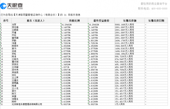Click the slogan 都在用的商业查询平台
Image resolution: width=170 pixels, height=109 pixels.
coord(154,4)
